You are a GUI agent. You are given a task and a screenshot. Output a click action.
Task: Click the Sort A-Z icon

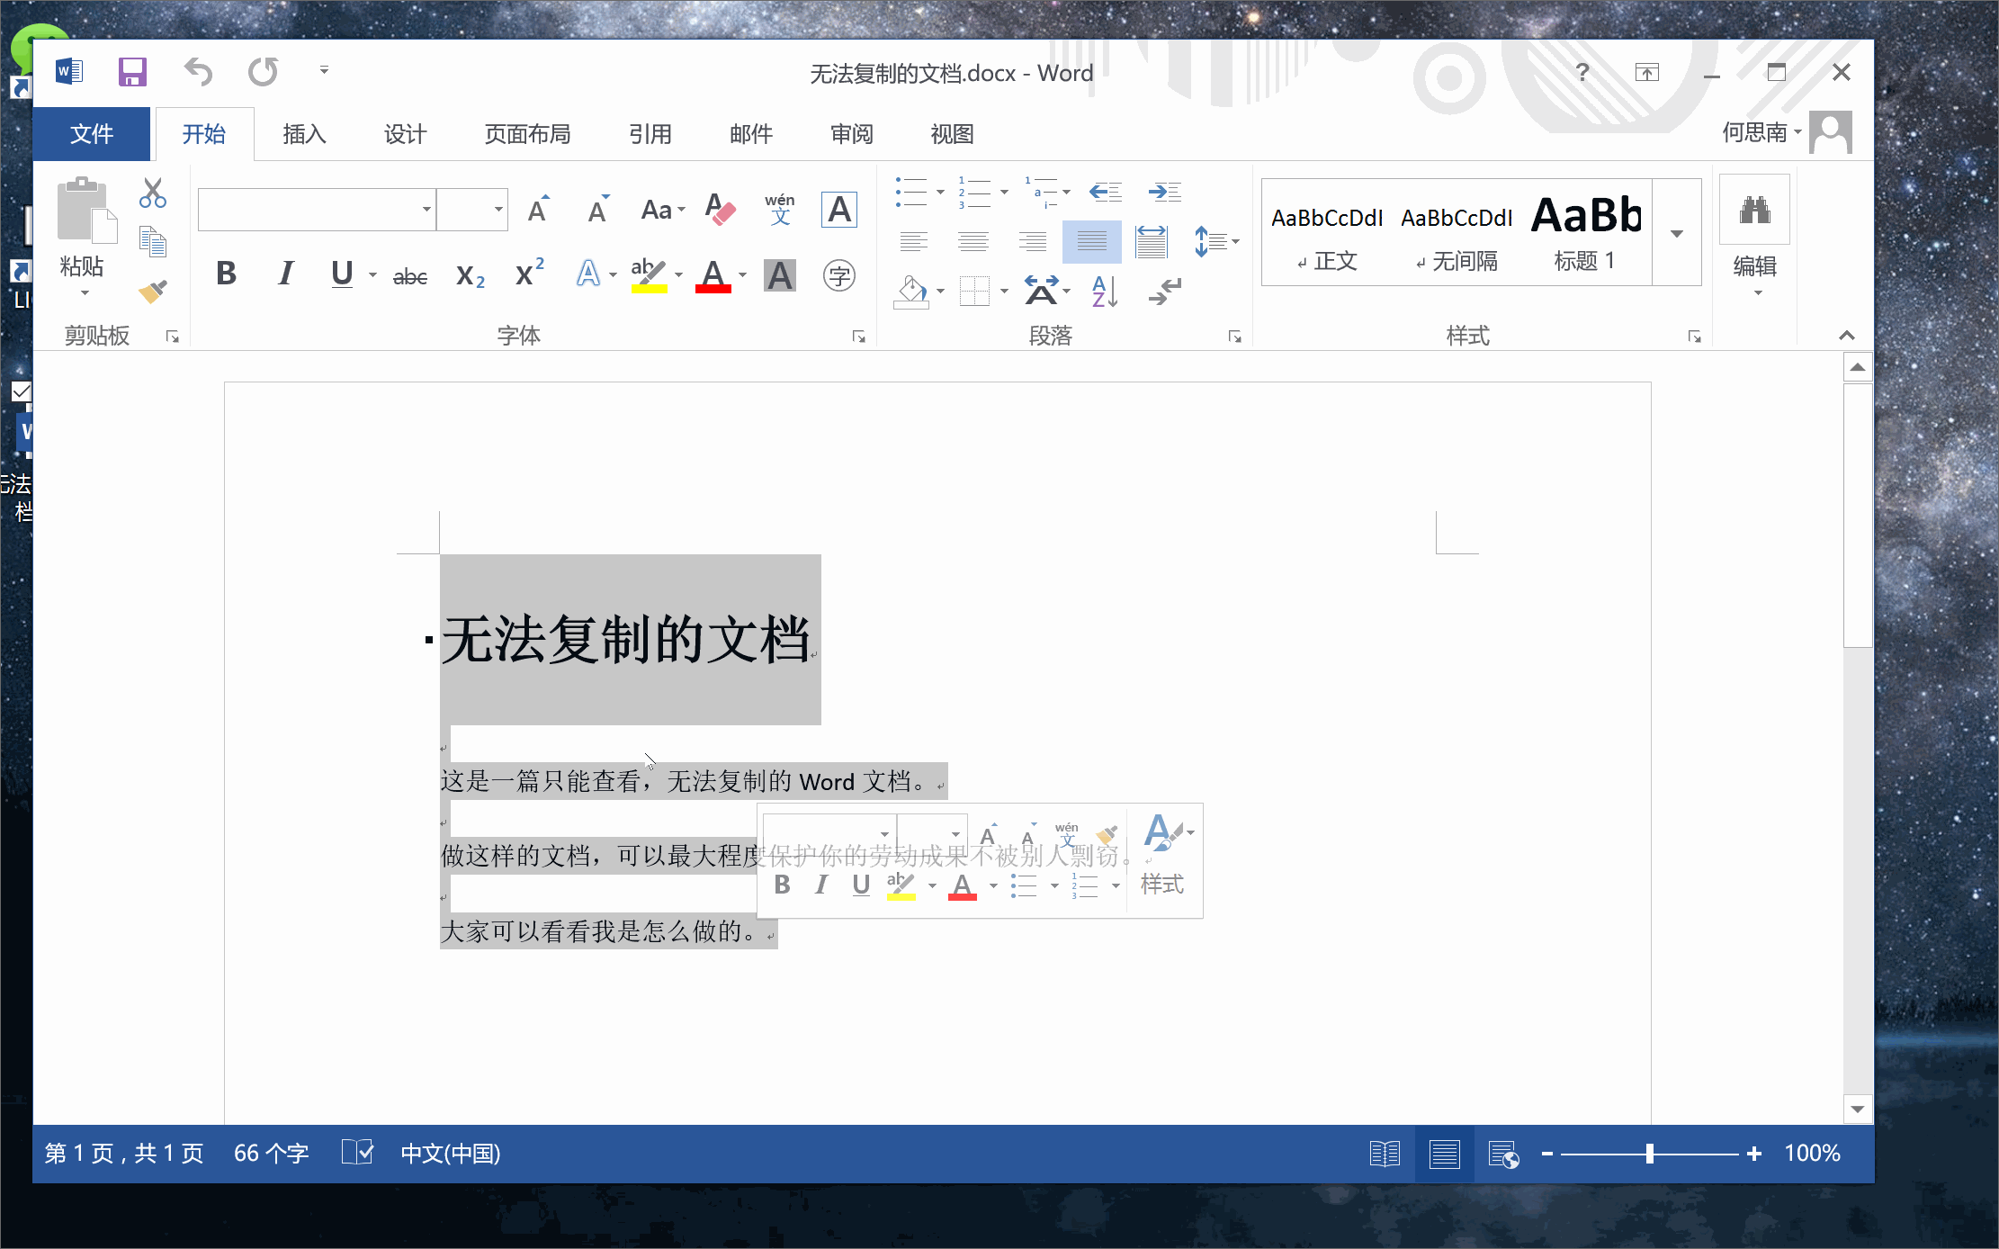click(x=1104, y=292)
